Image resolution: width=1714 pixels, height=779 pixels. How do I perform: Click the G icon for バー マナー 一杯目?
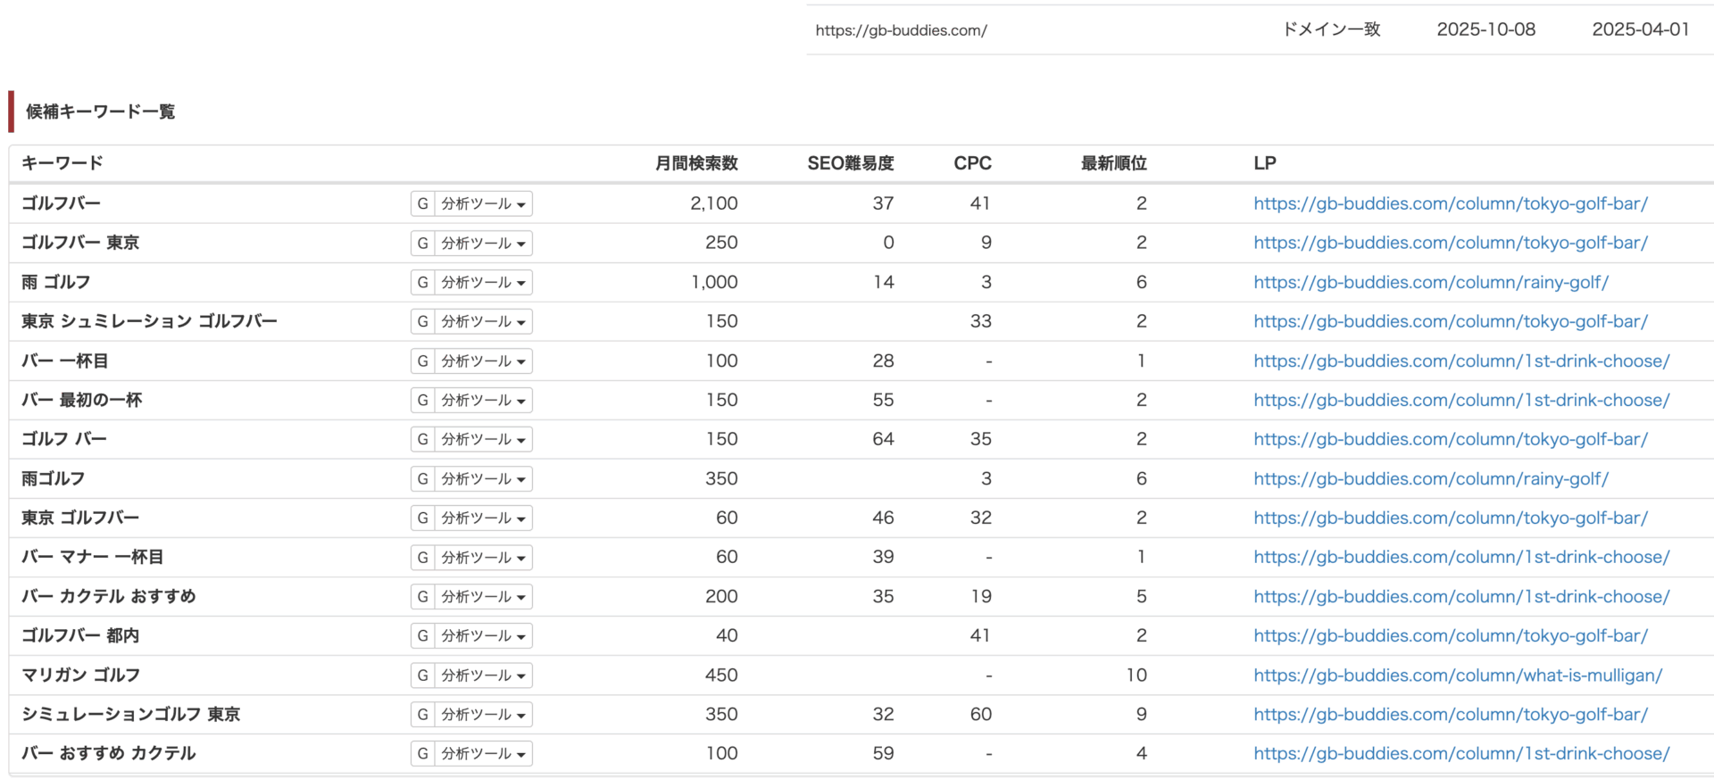(x=423, y=557)
